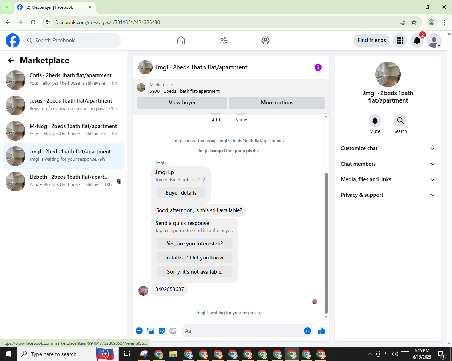
Task: Click the browser address bar URL
Action: (x=107, y=22)
